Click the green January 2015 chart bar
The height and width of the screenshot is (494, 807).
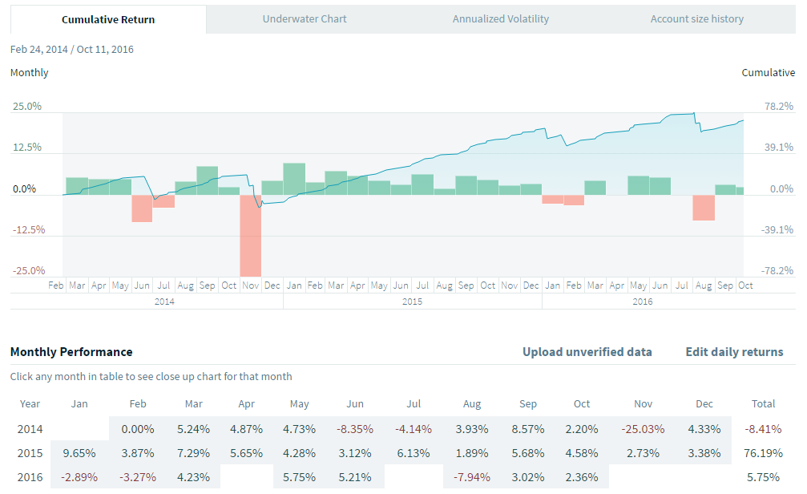click(x=294, y=179)
